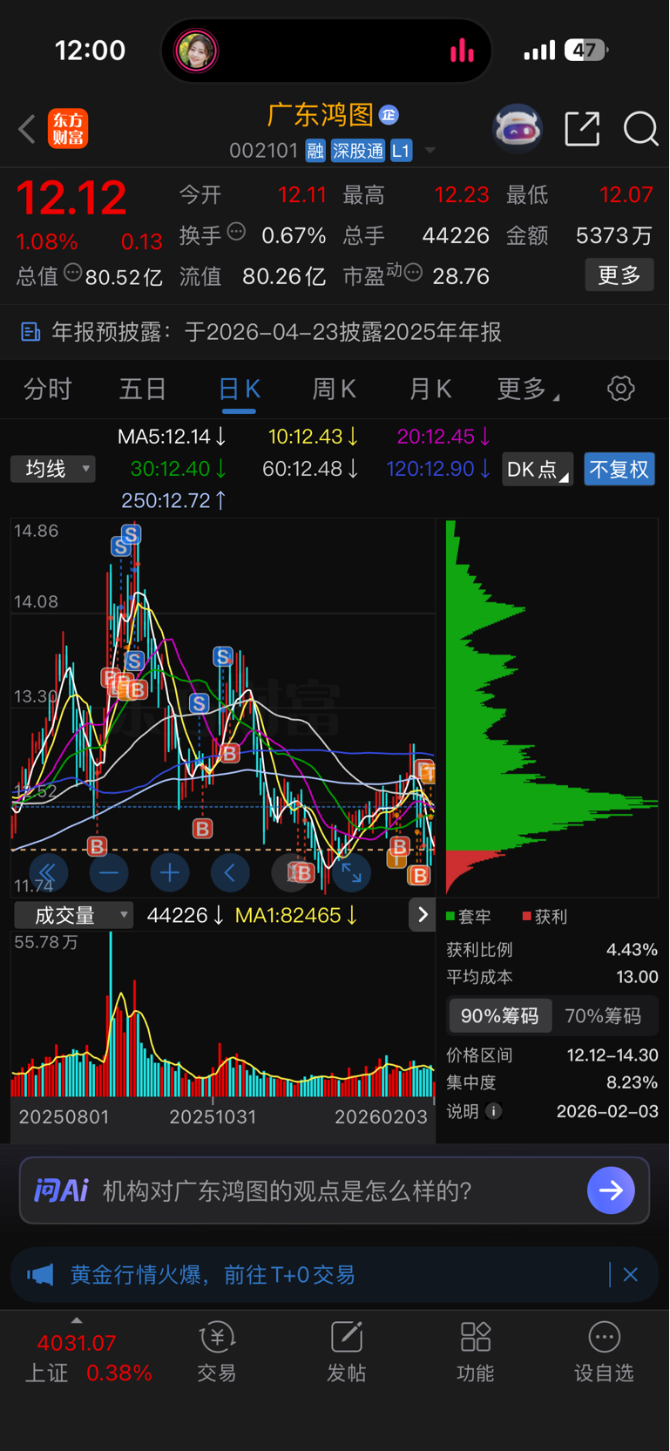Switch to 月K tab
Image resolution: width=670 pixels, height=1451 pixels.
pos(430,389)
